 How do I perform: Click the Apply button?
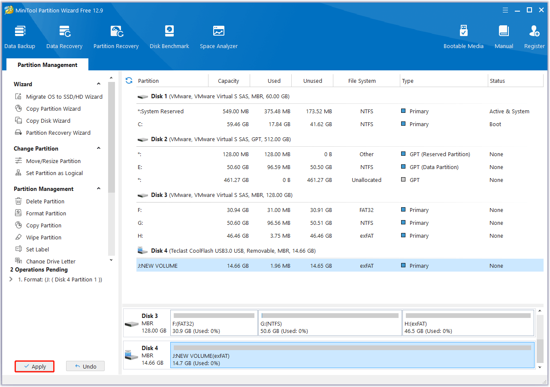[35, 366]
